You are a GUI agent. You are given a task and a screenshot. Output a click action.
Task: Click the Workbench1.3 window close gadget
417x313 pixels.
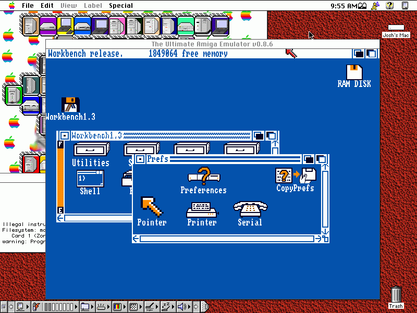pos(64,136)
